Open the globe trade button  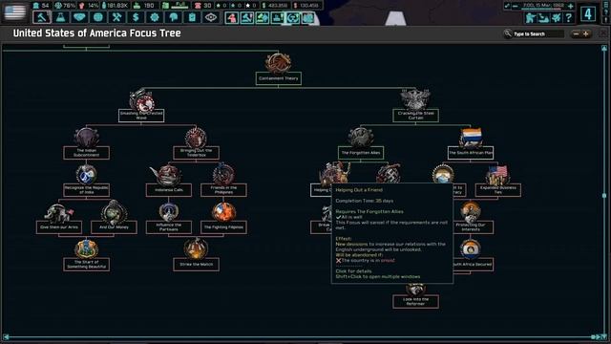(x=98, y=17)
